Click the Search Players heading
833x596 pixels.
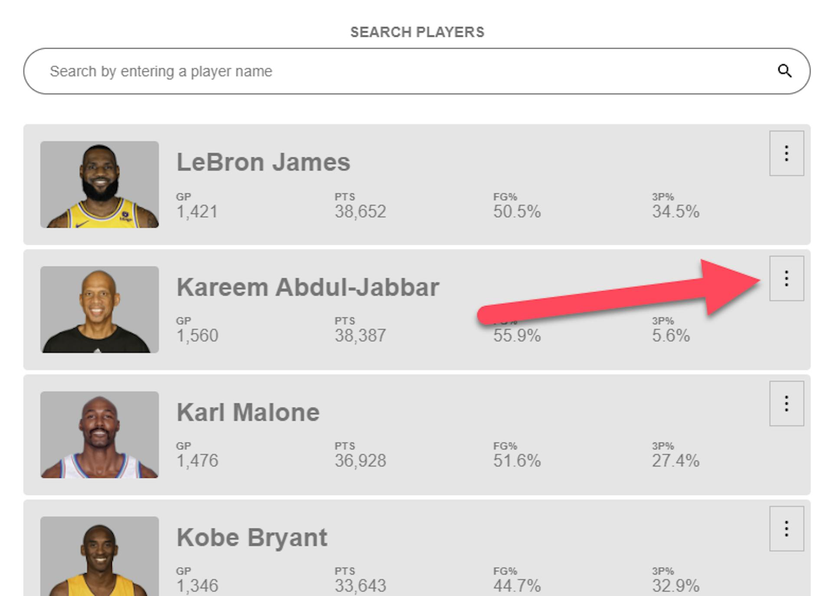click(417, 32)
